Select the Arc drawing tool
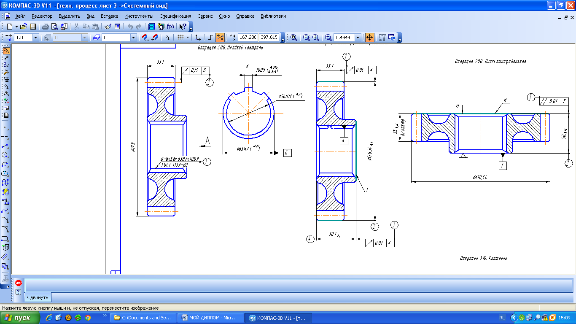This screenshot has width=576, height=324. 5,164
